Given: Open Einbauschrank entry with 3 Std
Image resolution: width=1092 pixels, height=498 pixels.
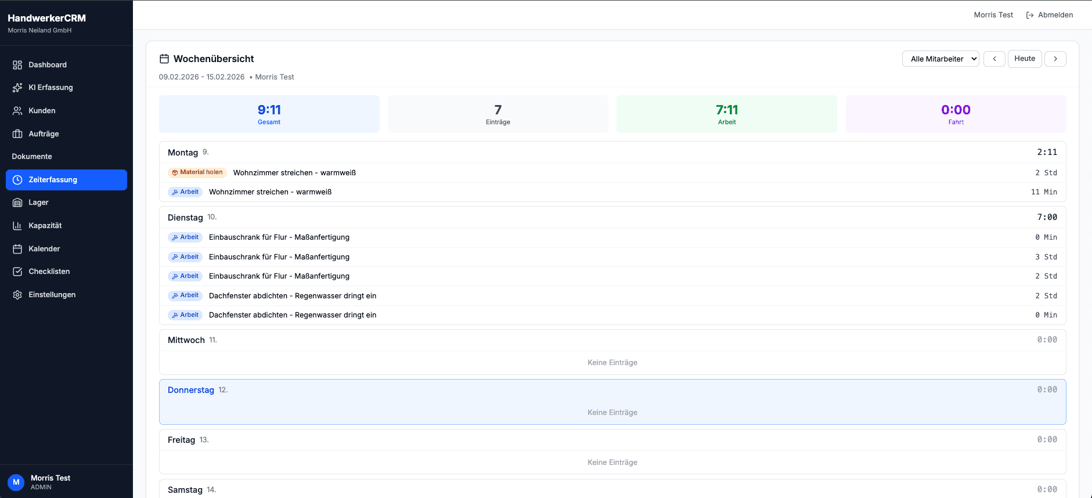Looking at the screenshot, I should [x=612, y=257].
